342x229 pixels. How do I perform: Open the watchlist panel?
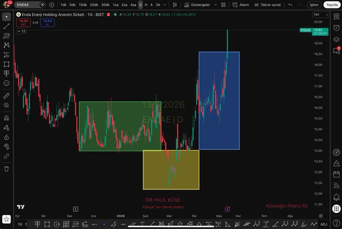pyautogui.click(x=336, y=17)
